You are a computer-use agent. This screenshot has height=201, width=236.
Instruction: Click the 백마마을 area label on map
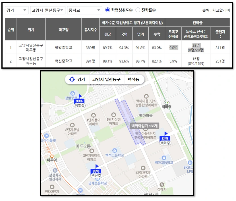point(146,115)
